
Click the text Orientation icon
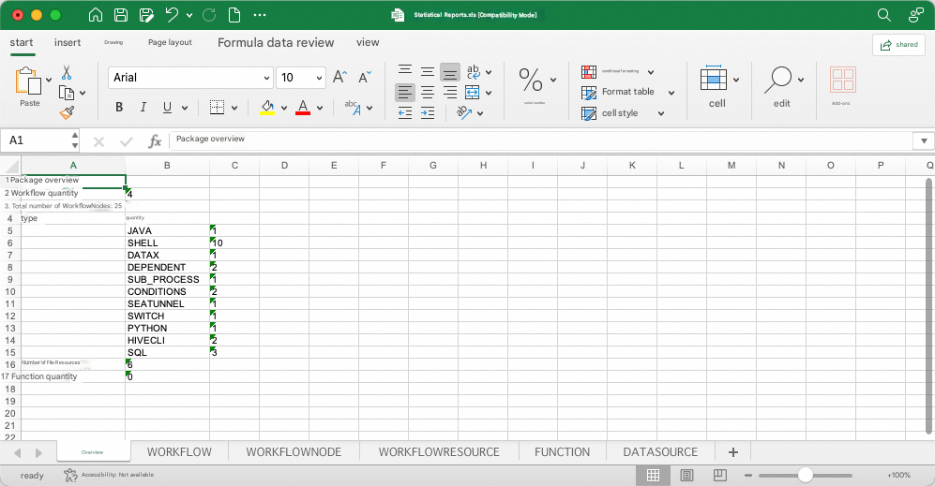click(464, 112)
